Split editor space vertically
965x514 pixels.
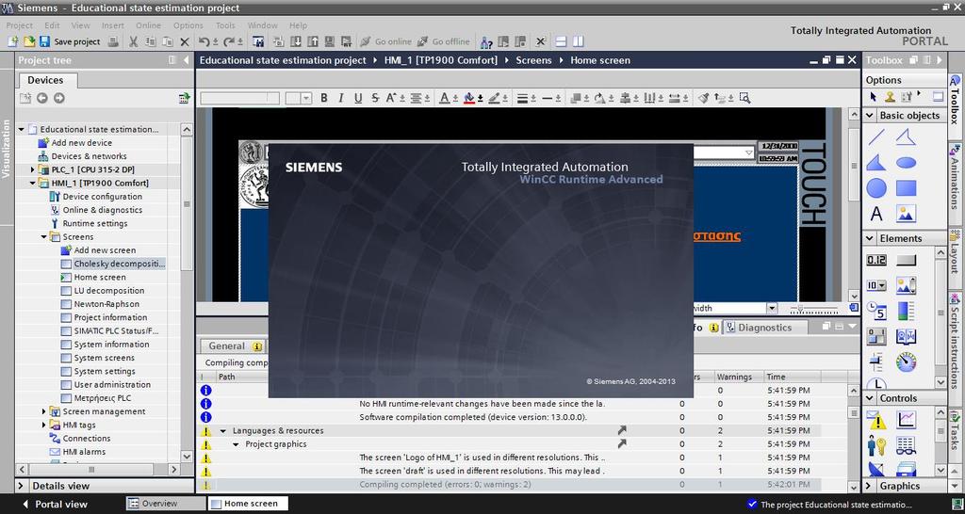(x=578, y=41)
